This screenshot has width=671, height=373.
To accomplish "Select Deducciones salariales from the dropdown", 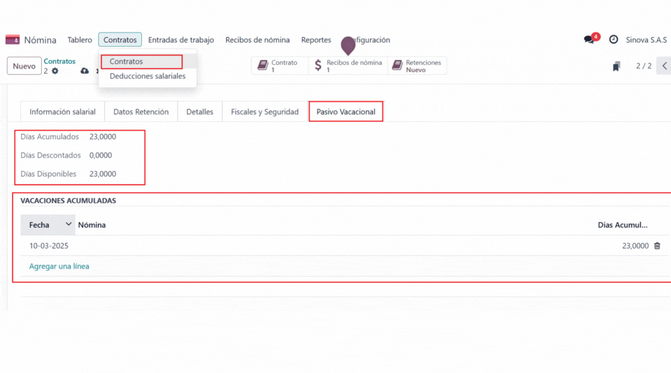I will (x=148, y=76).
